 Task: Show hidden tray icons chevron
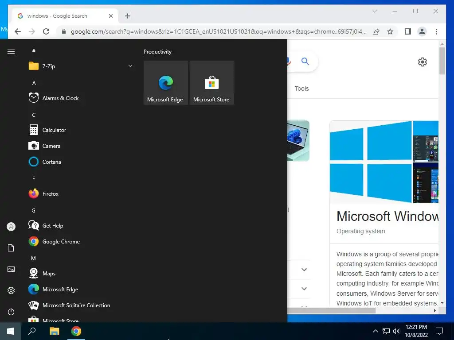pos(375,331)
